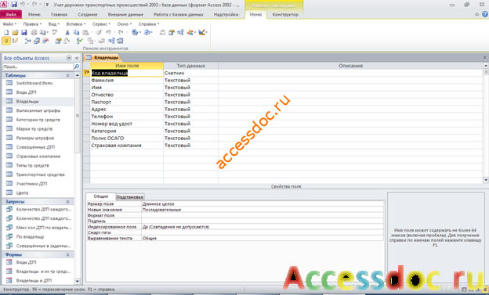Collapse the Запросы group in navigation pane

tap(67, 202)
